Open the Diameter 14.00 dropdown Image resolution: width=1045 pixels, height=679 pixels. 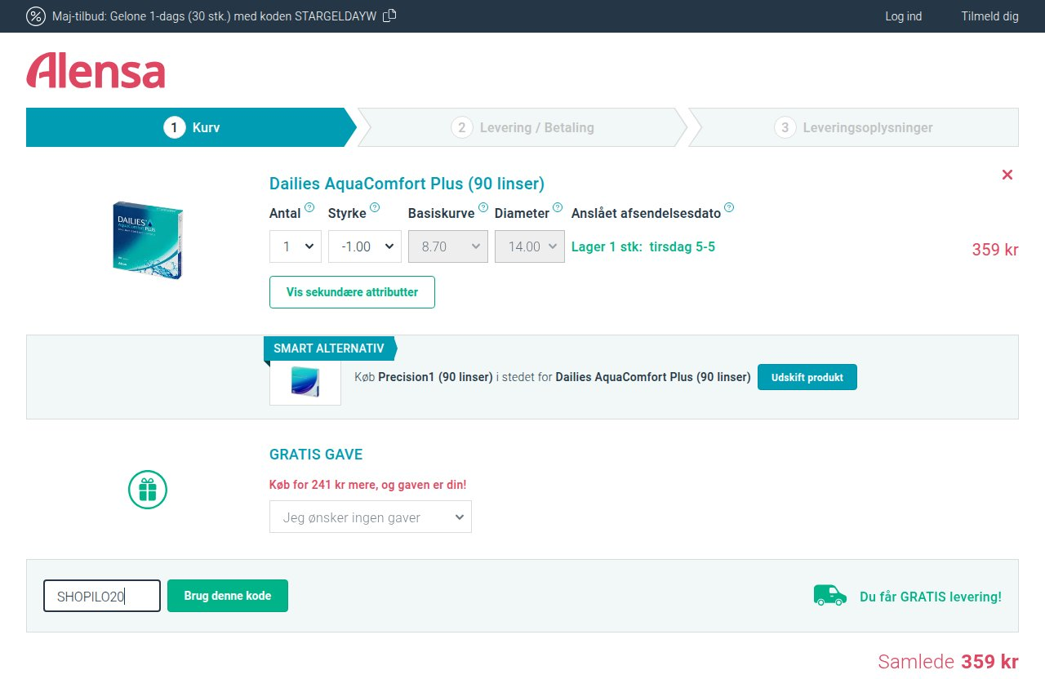(530, 246)
